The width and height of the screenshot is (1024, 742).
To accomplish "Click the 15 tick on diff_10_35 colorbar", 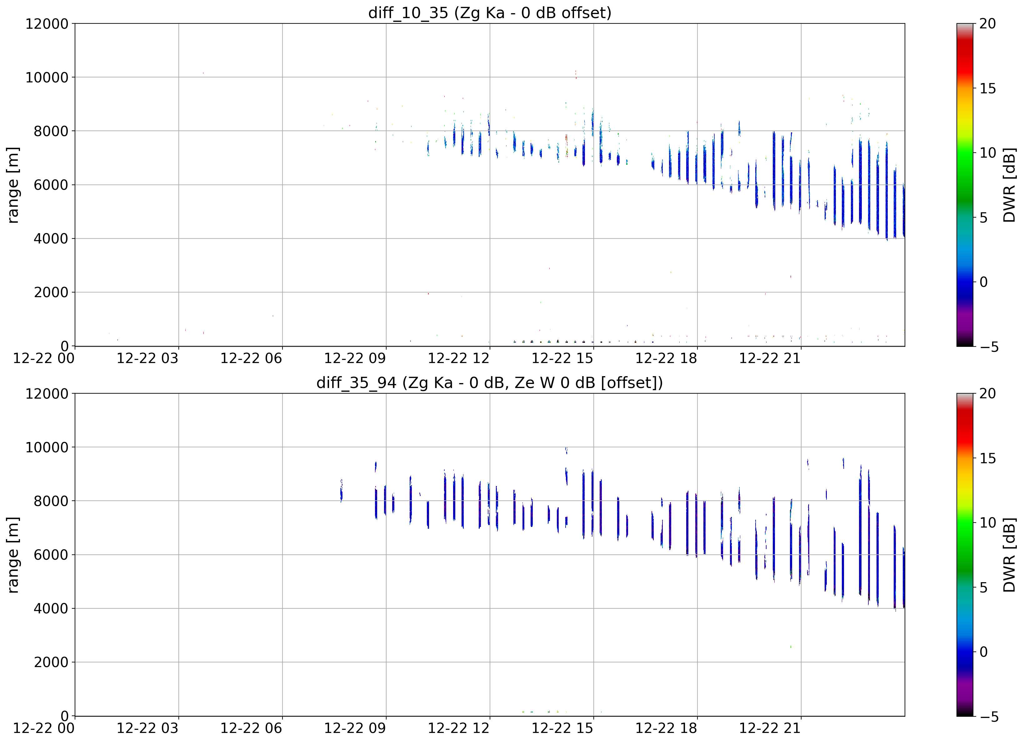I will [988, 88].
